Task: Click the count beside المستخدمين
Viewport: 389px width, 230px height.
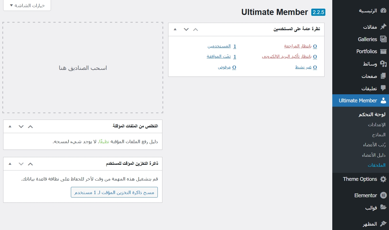Action: click(x=235, y=46)
